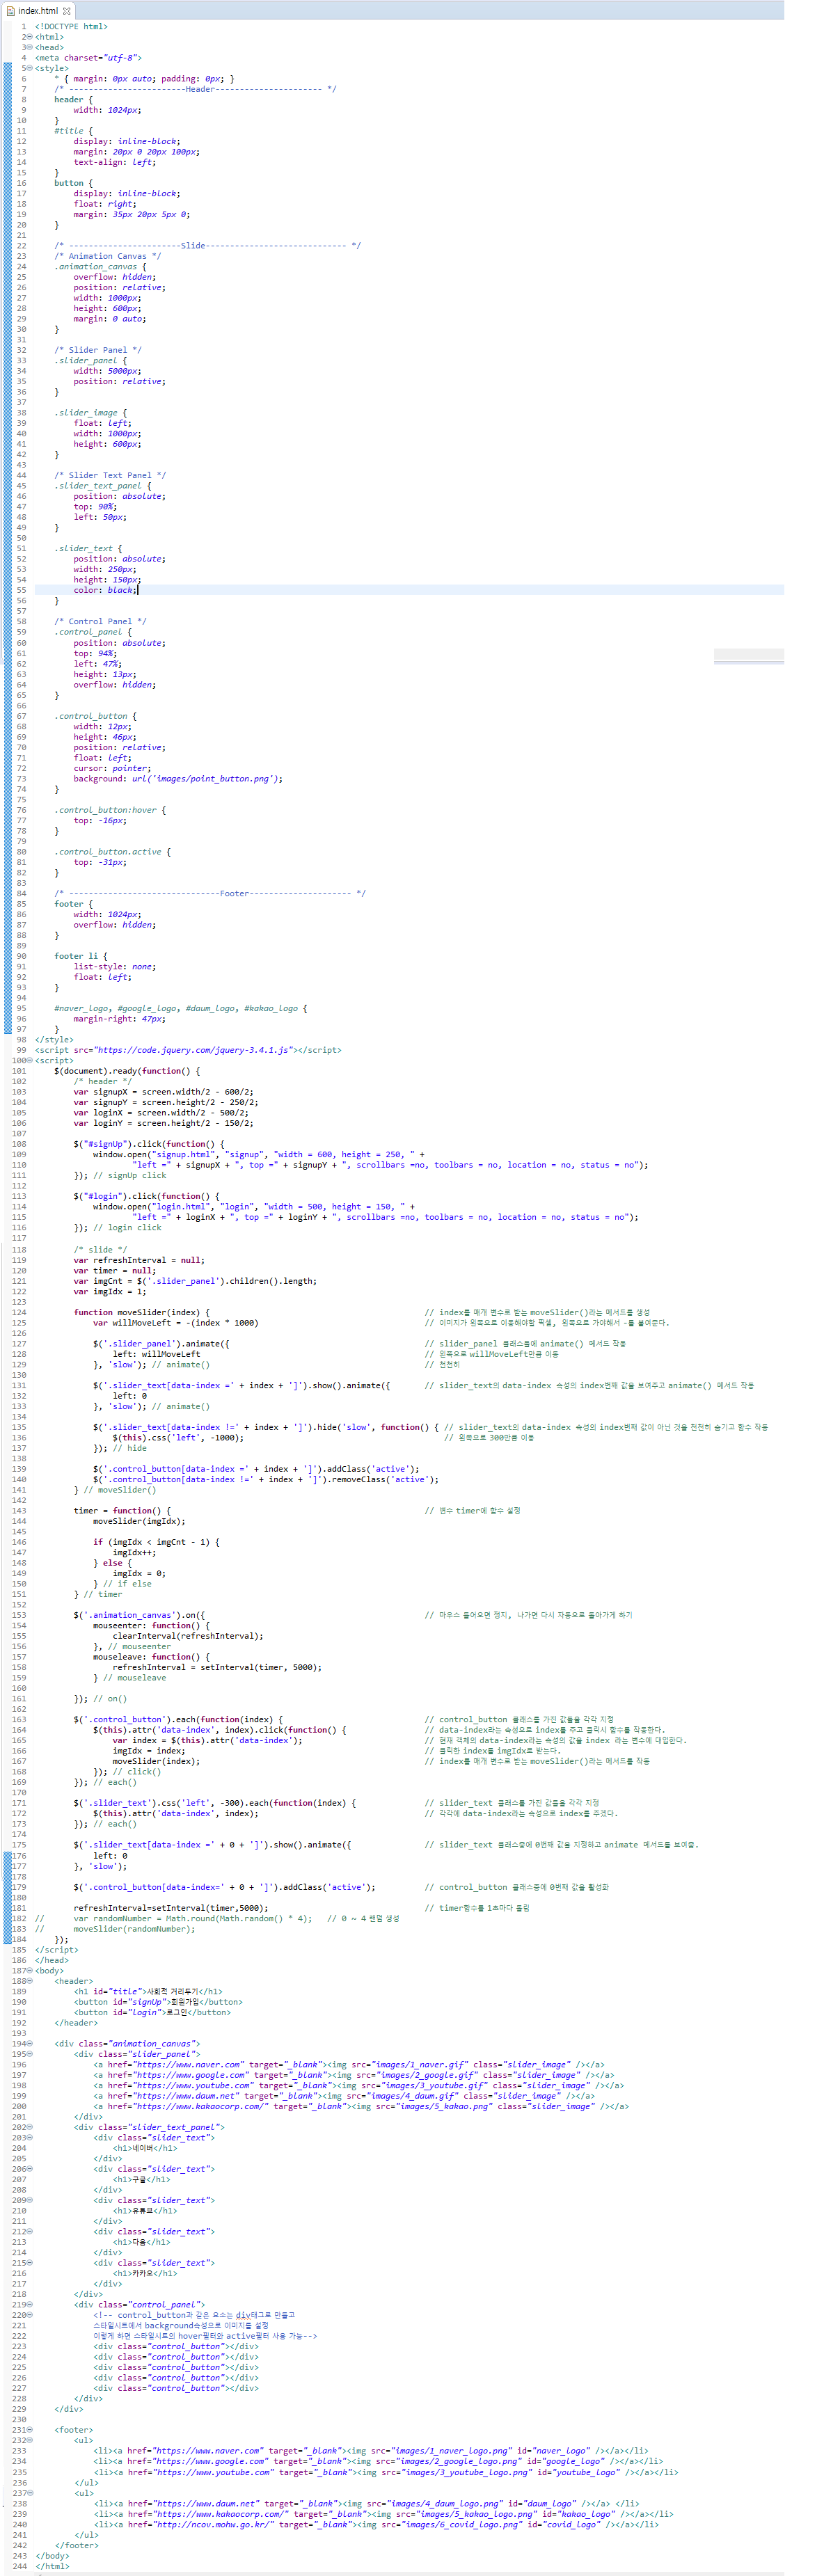Click the closing </html> tag line
This screenshot has width=824, height=2576.
[x=52, y=2566]
